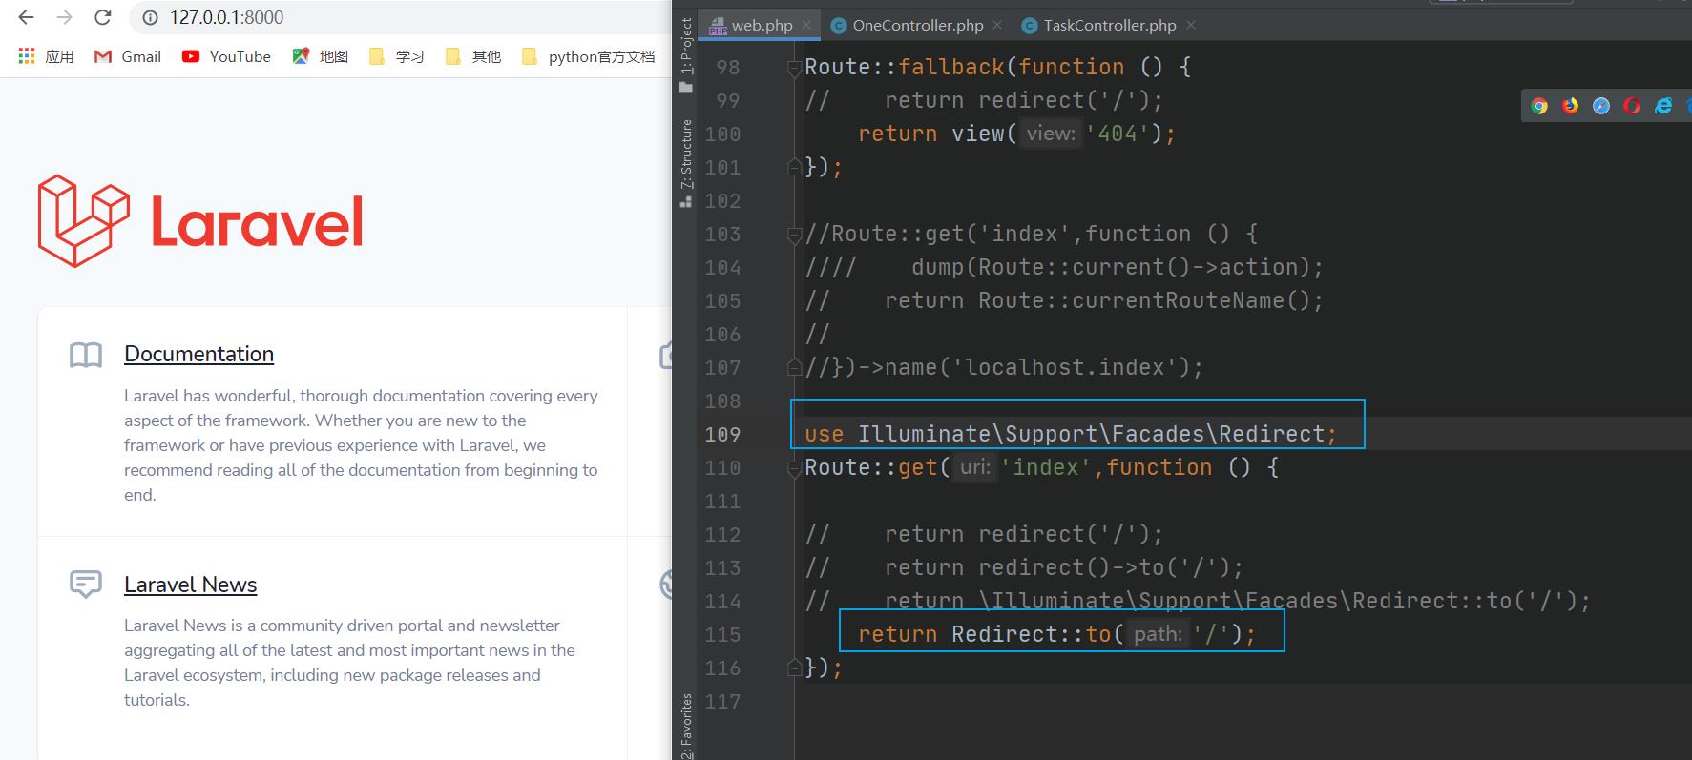The width and height of the screenshot is (1692, 760).
Task: Open the Laravel News link
Action: pos(190,585)
